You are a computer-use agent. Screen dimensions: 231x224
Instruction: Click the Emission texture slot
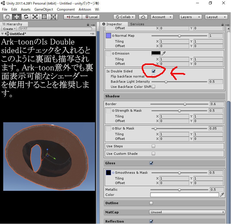tap(108, 53)
